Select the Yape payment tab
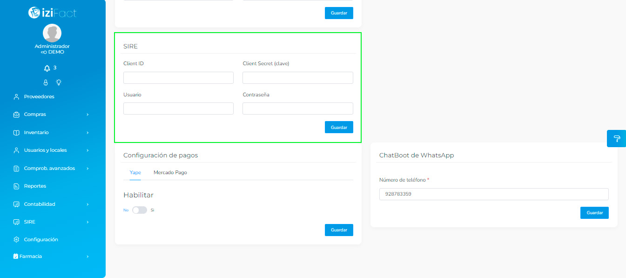 click(135, 172)
